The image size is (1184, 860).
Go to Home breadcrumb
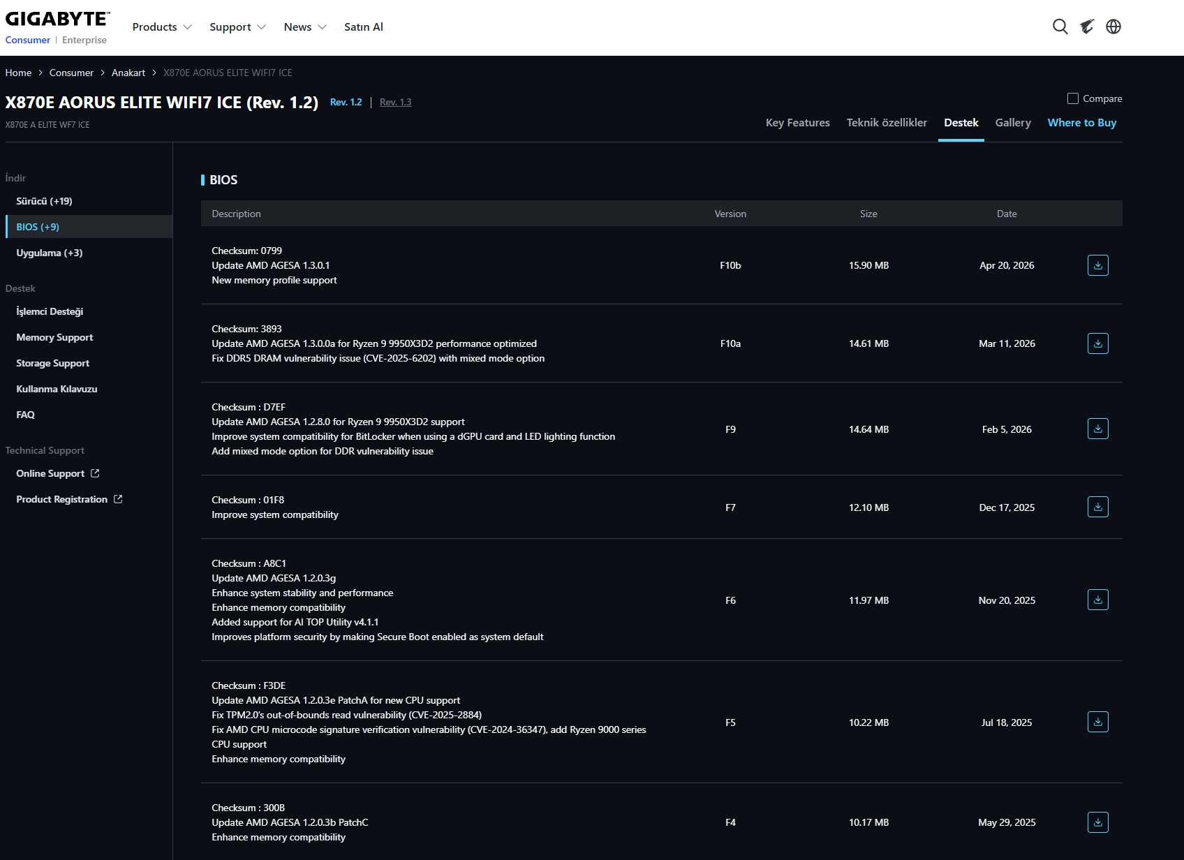(18, 73)
